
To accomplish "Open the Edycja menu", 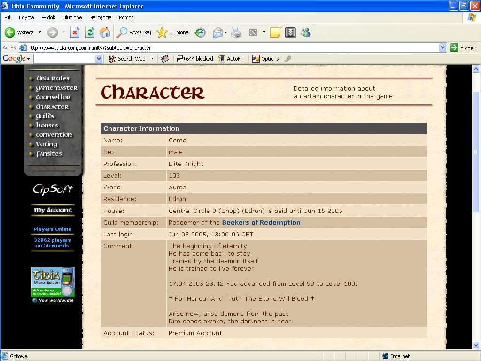I will 26,17.
